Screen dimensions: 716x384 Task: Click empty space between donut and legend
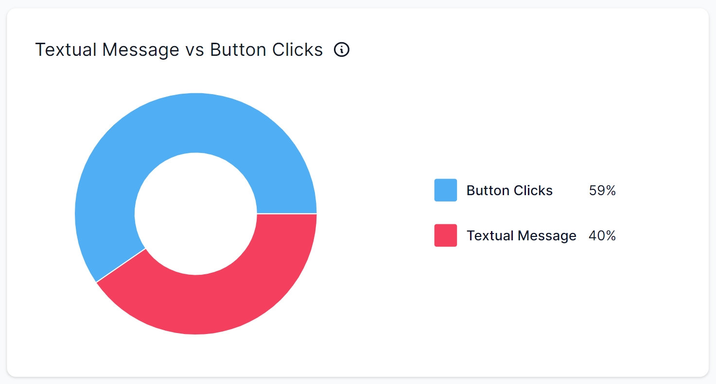374,214
